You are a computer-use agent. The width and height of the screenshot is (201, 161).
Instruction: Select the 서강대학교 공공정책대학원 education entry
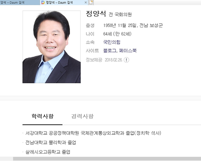coord(93,133)
